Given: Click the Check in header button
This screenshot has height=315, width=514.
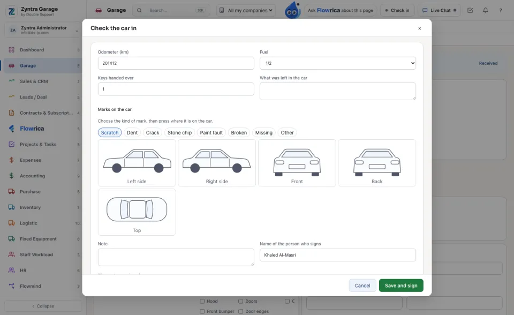Looking at the screenshot, I should point(397,10).
